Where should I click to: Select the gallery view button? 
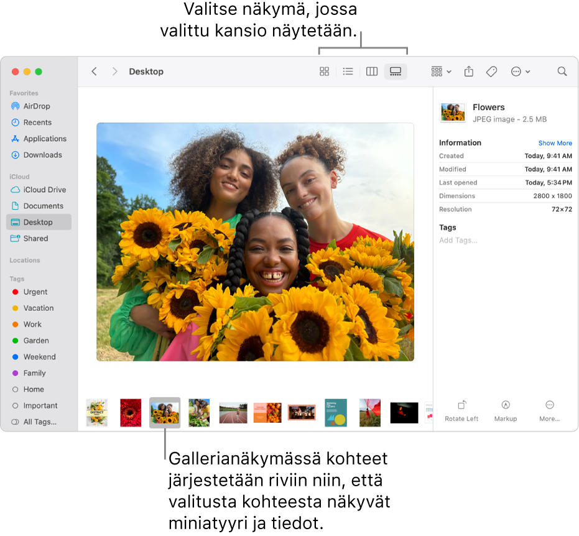(x=396, y=72)
